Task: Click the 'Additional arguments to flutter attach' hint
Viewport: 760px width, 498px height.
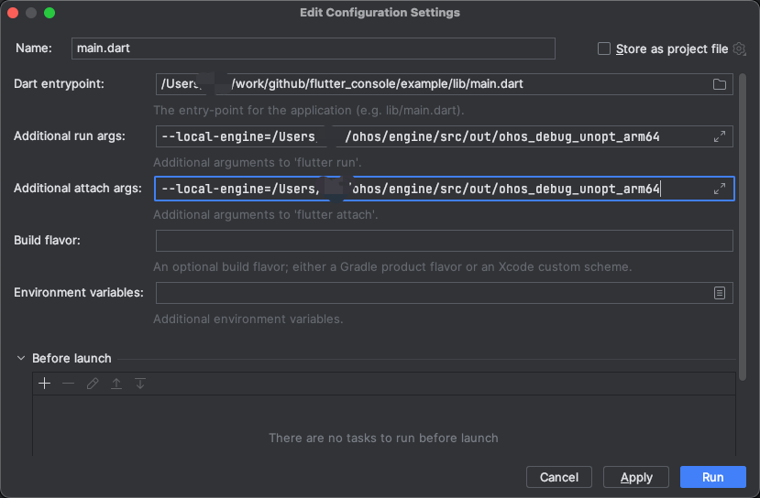Action: (266, 214)
